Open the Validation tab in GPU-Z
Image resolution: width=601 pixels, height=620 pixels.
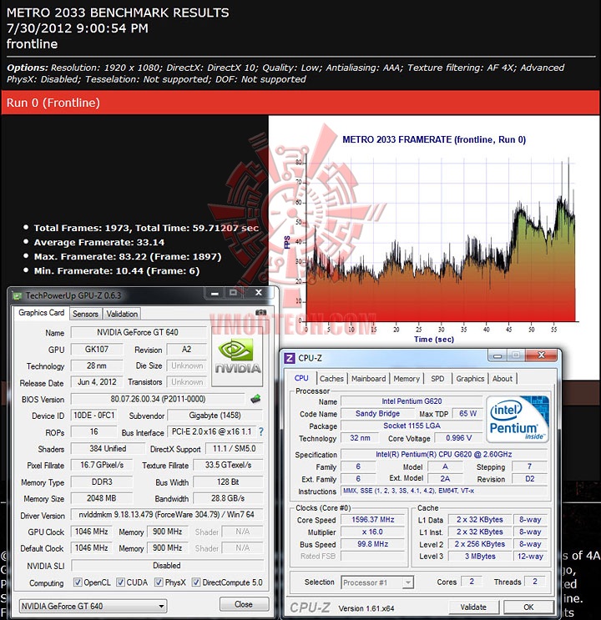coord(122,314)
